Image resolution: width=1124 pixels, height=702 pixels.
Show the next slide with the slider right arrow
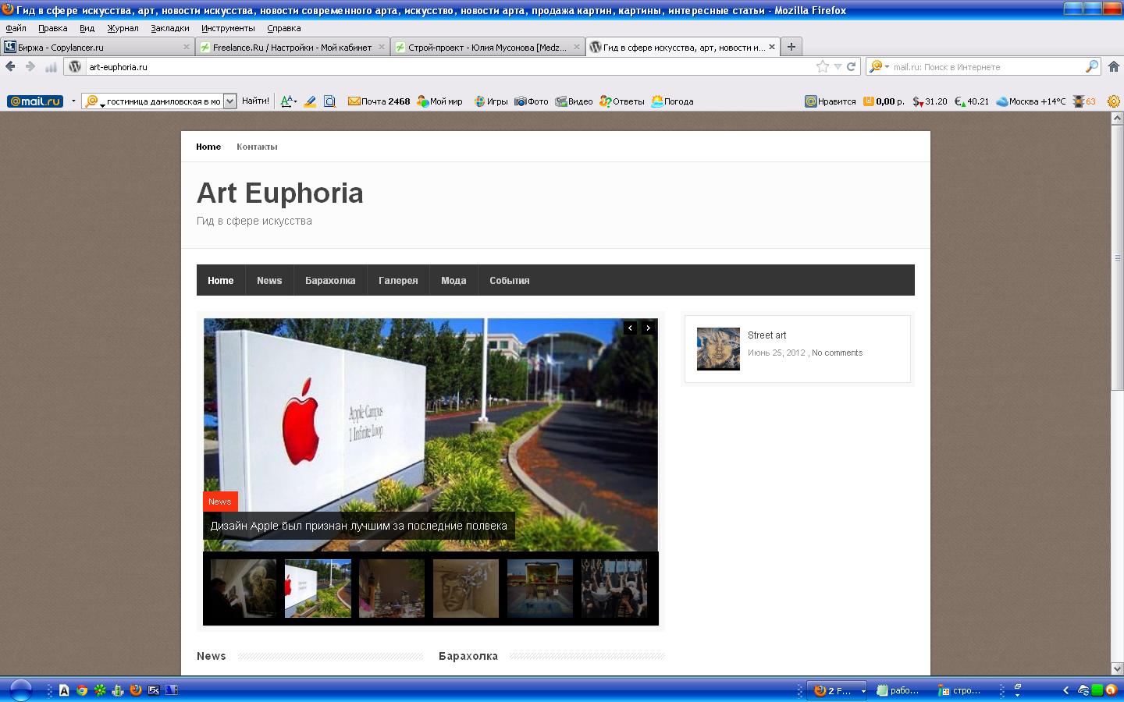pos(648,328)
